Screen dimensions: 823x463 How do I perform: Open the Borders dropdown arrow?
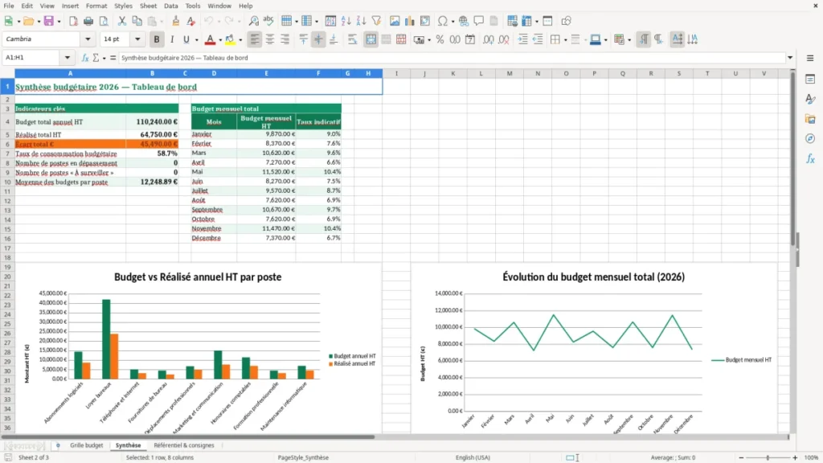click(565, 40)
